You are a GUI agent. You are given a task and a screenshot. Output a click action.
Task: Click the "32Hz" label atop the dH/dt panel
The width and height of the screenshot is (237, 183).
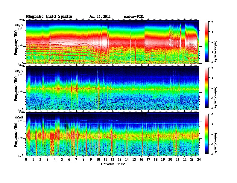coord(22,20)
